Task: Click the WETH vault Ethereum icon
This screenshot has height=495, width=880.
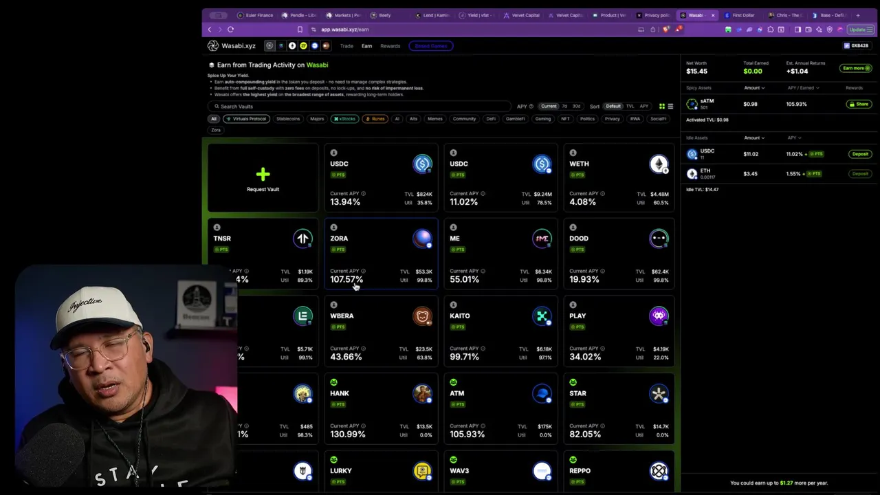Action: point(659,164)
